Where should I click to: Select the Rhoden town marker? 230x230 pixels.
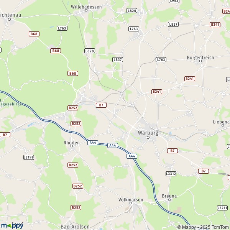click(72, 146)
